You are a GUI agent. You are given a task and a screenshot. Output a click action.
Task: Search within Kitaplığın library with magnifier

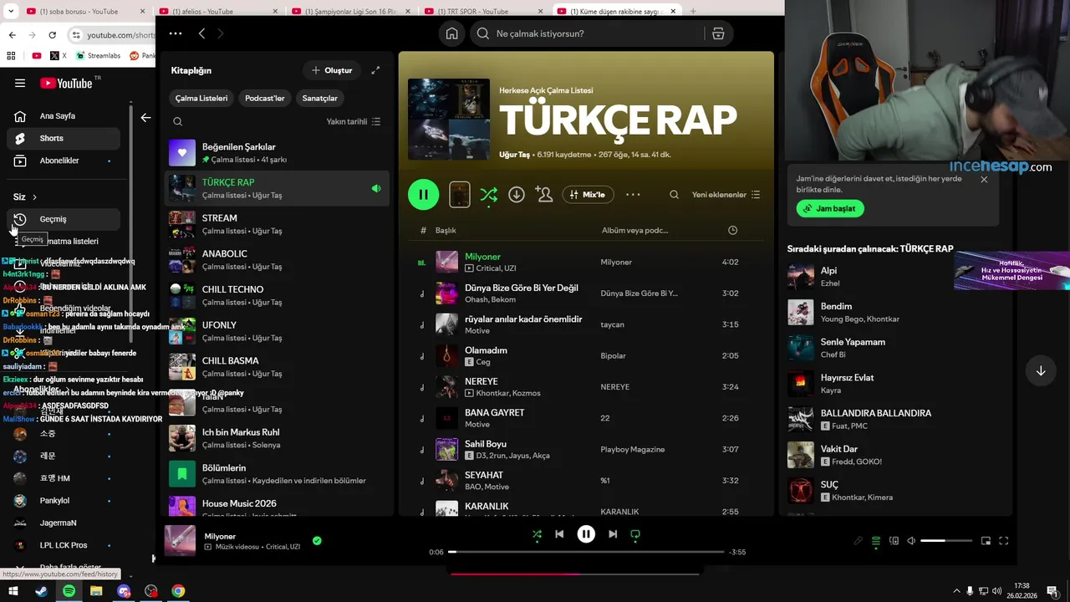pyautogui.click(x=177, y=121)
